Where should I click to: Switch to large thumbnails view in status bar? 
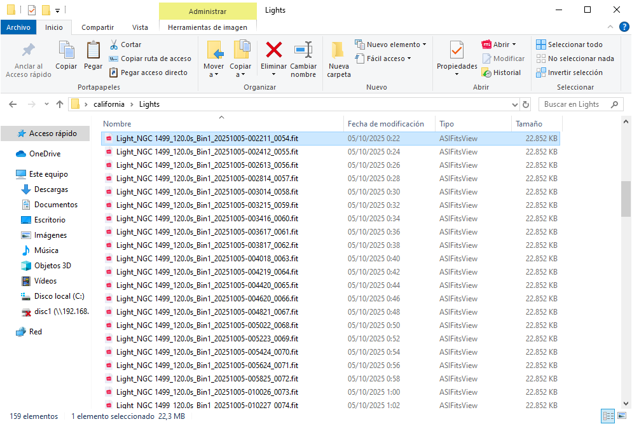622,416
